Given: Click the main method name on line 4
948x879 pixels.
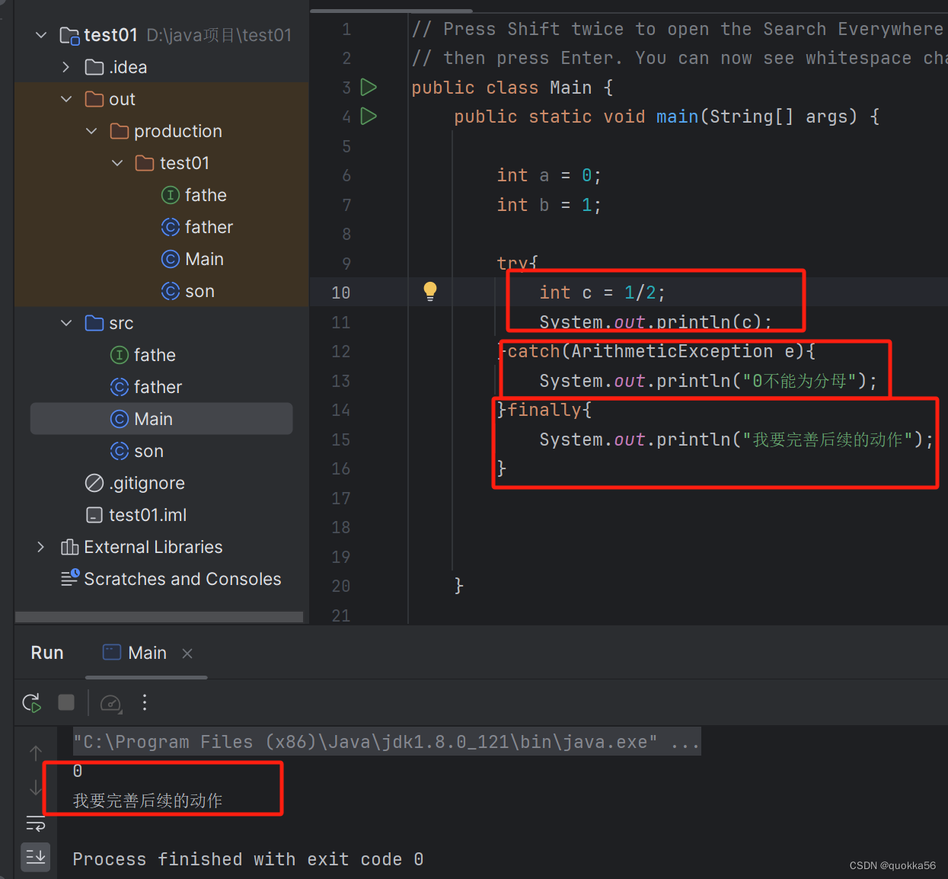Looking at the screenshot, I should coord(677,117).
